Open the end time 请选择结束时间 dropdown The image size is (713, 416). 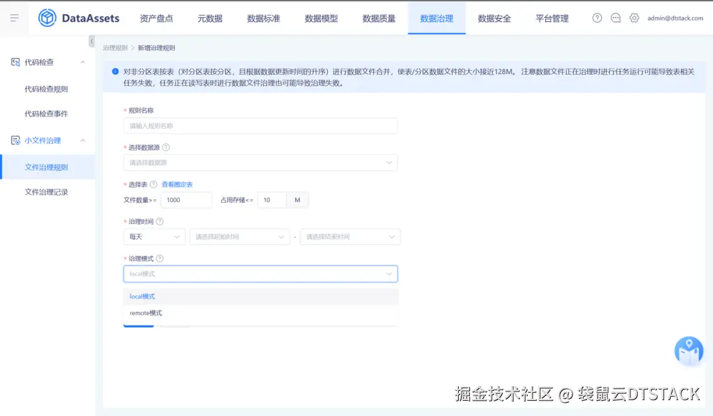tap(350, 237)
